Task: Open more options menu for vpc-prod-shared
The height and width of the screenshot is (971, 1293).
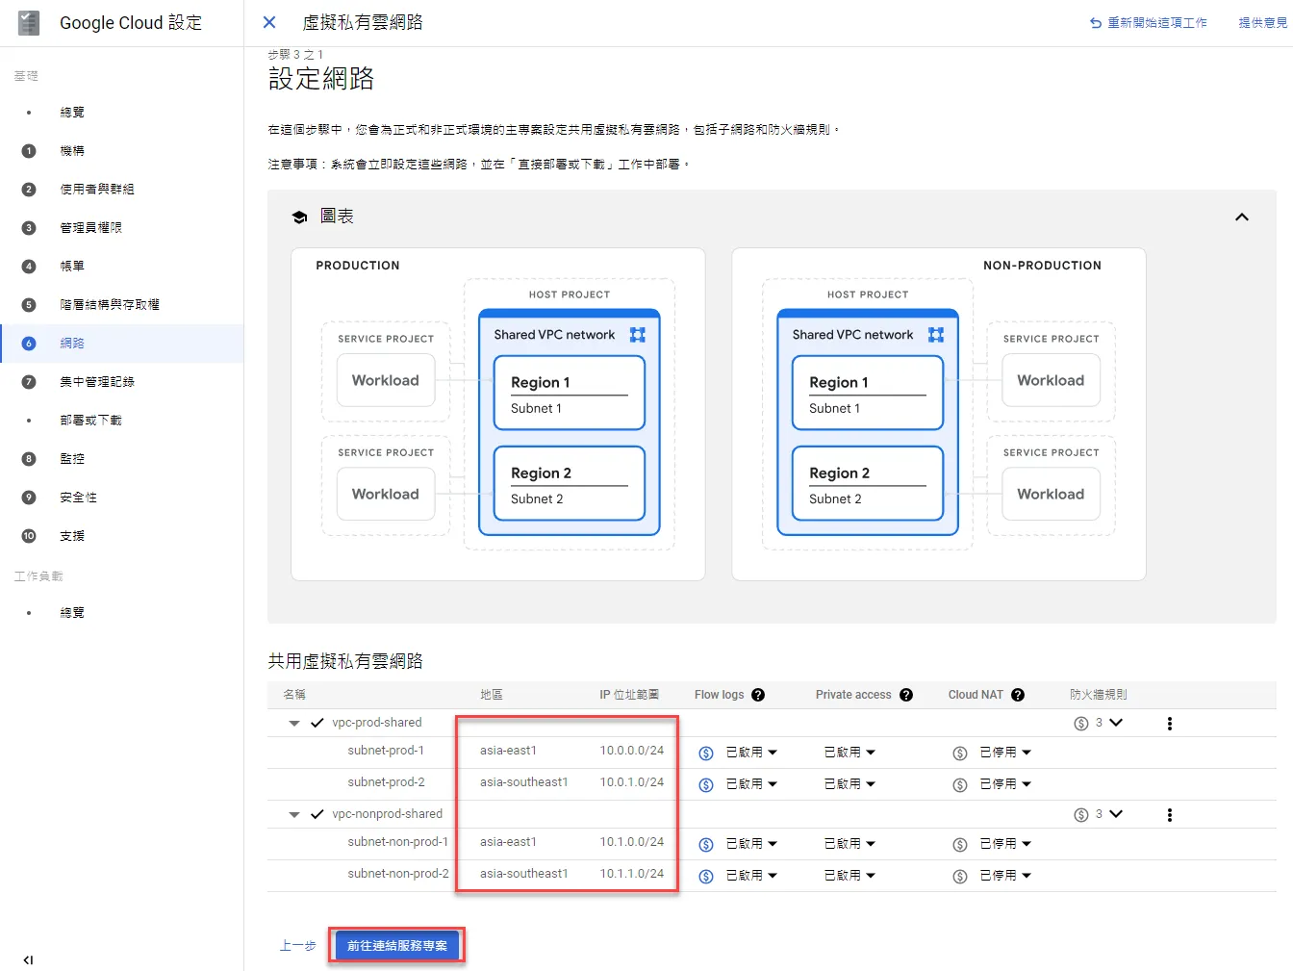Action: [1170, 724]
